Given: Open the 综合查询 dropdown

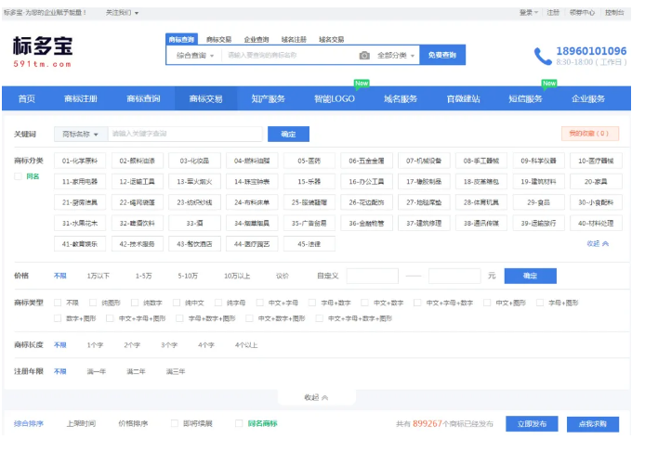Looking at the screenshot, I should click(195, 56).
